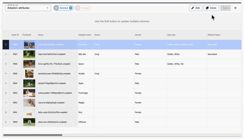Click Dog color cell showing Golden, White, Tan
This screenshot has height=139, width=244.
[x=186, y=64]
